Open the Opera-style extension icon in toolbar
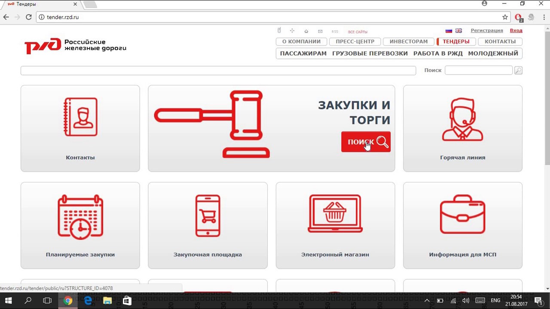The width and height of the screenshot is (550, 309). (519, 18)
